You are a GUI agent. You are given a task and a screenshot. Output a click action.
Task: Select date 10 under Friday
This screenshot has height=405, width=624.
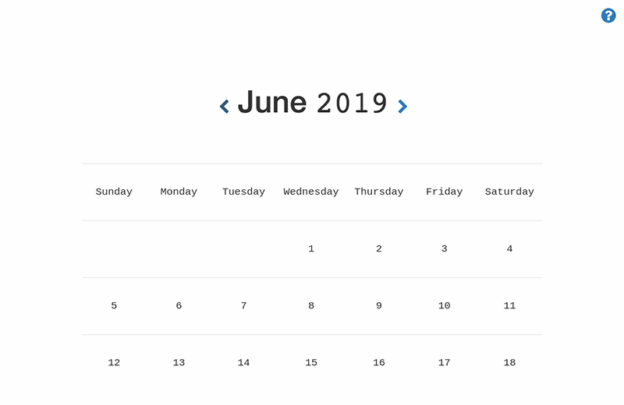(444, 305)
